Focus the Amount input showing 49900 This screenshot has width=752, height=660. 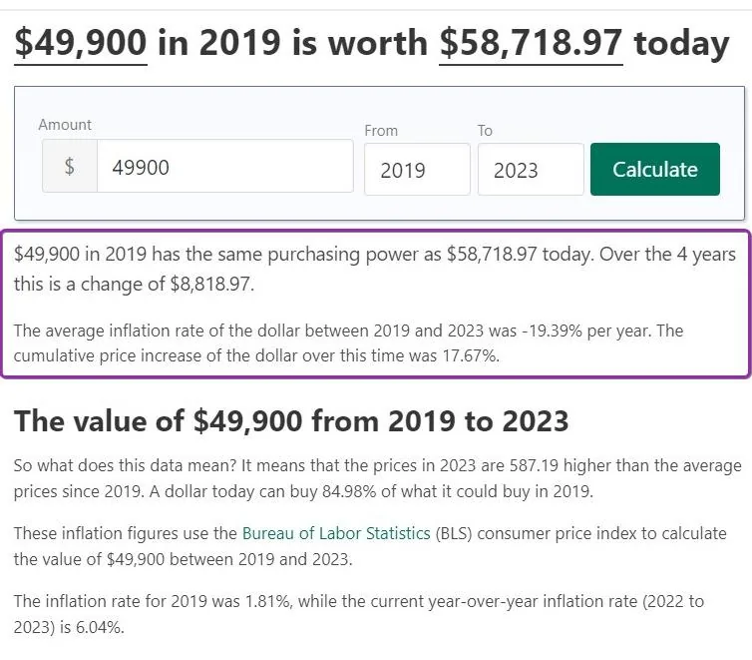(x=225, y=166)
